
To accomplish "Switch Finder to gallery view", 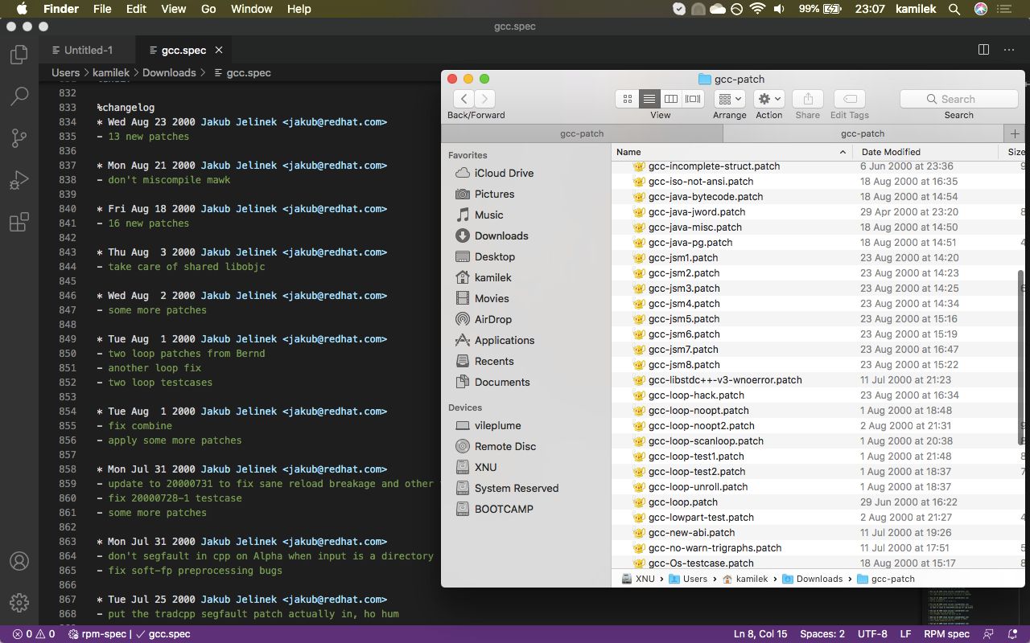I will tap(693, 99).
